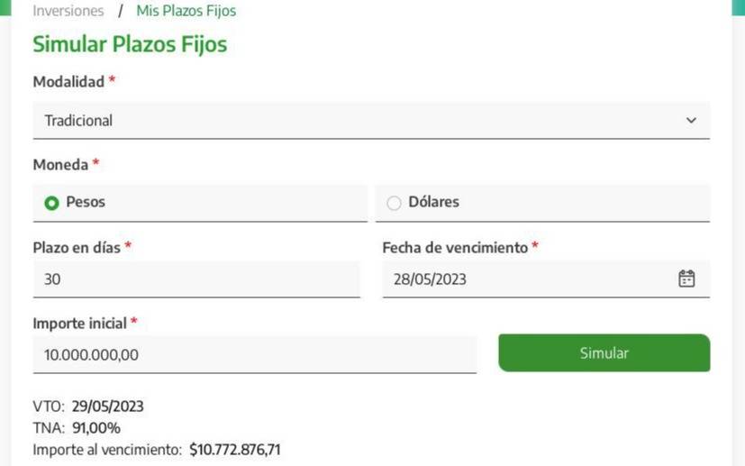Expand the Modalidad dropdown chevron
745x466 pixels.
691,120
